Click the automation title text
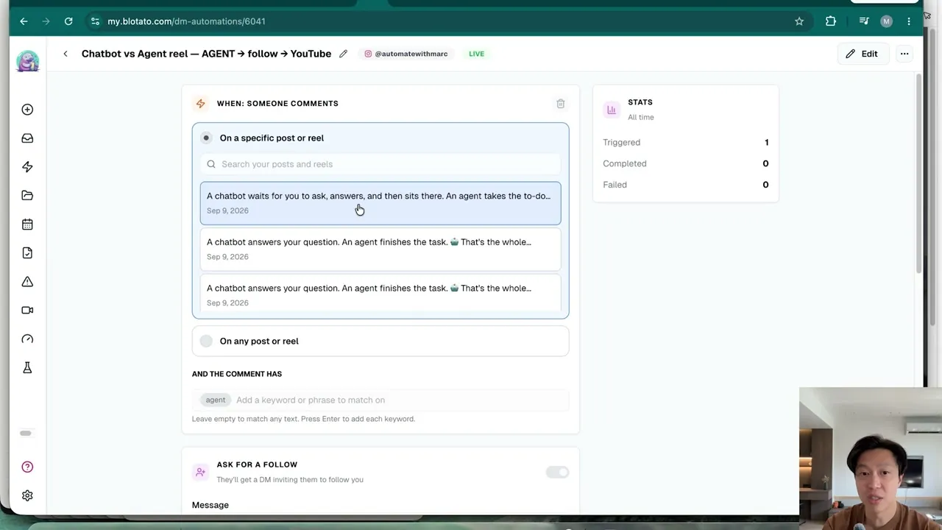Image resolution: width=942 pixels, height=530 pixels. (x=206, y=54)
